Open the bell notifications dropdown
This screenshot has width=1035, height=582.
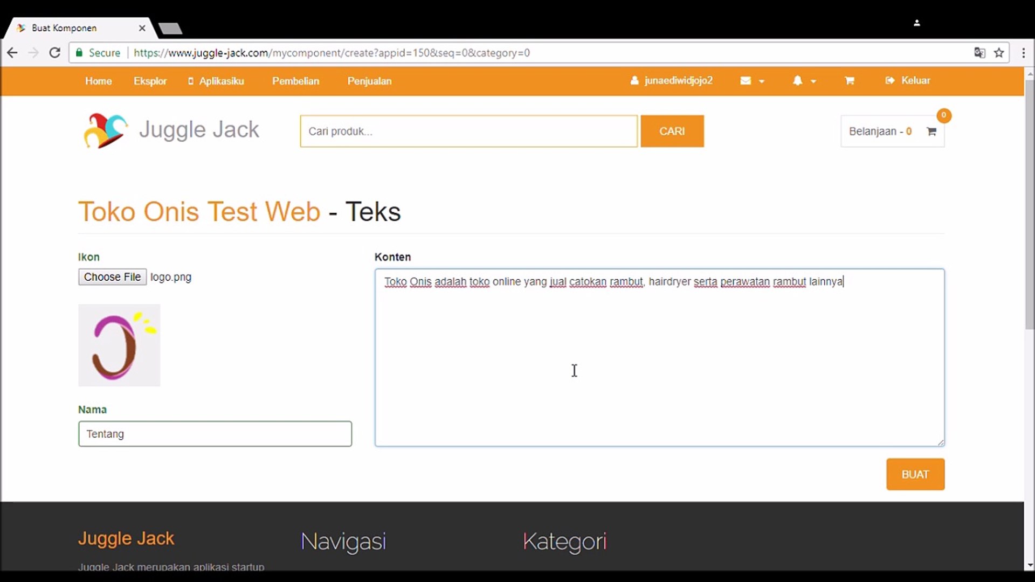tap(804, 81)
